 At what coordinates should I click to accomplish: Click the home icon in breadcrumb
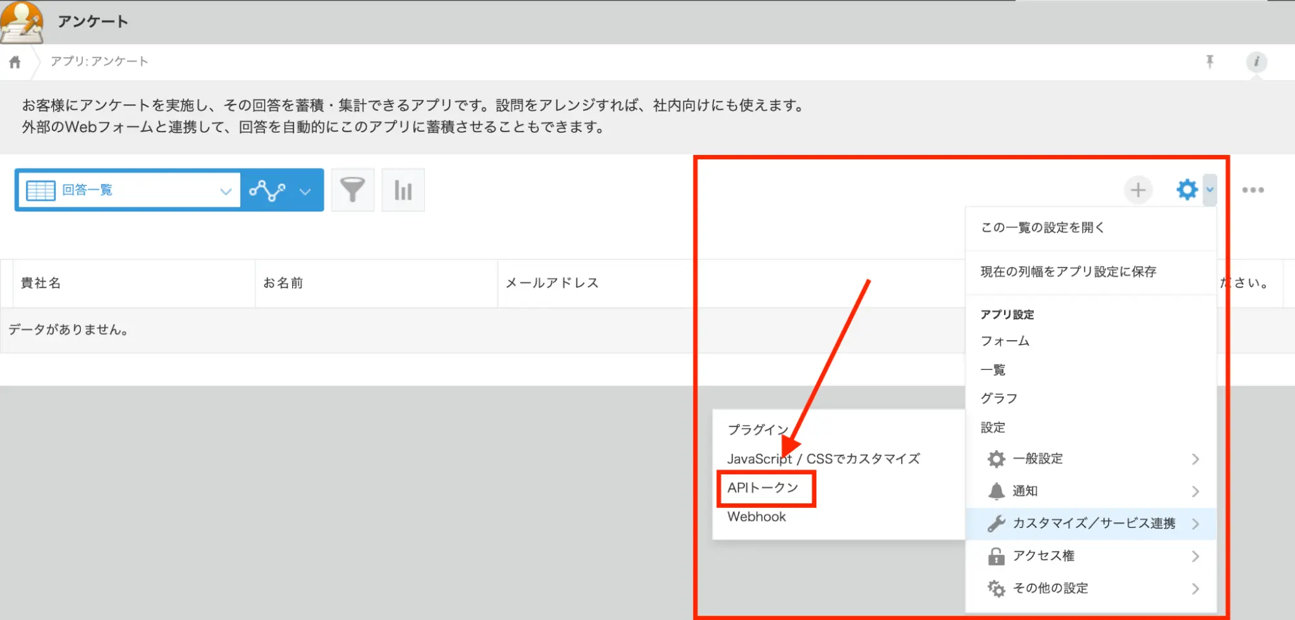15,62
